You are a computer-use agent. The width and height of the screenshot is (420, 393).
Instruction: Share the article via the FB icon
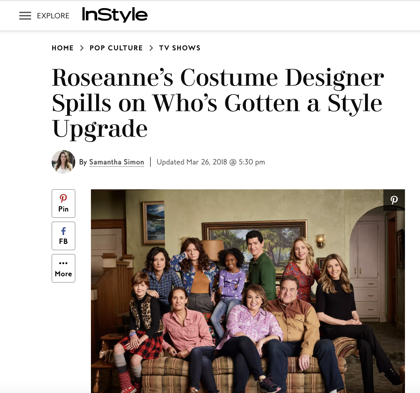tap(63, 236)
